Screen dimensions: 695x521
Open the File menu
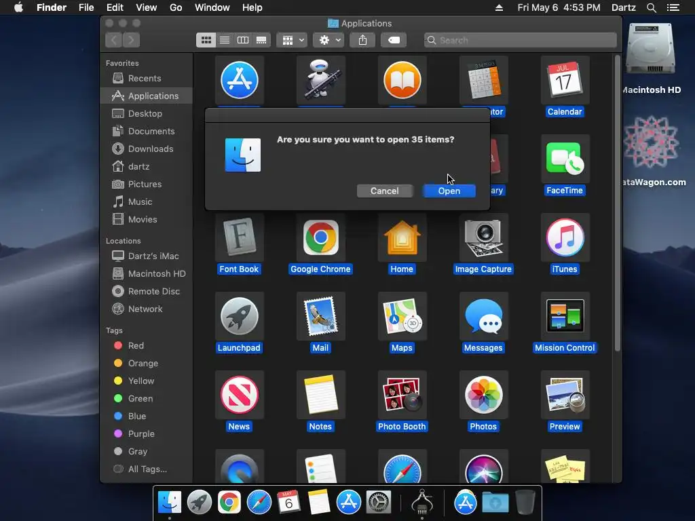(x=86, y=7)
